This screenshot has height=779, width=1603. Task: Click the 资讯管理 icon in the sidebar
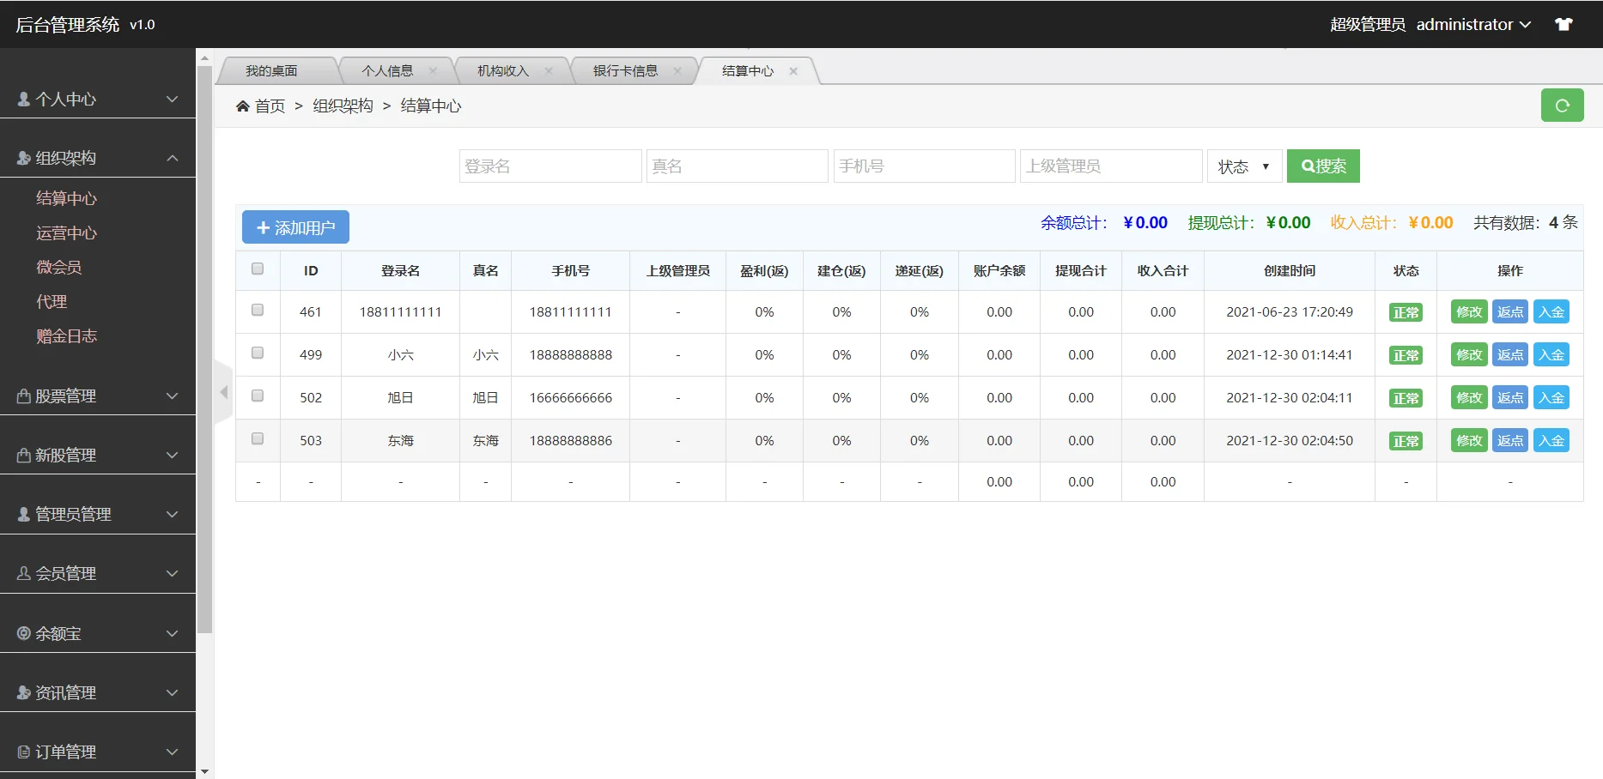pyautogui.click(x=21, y=692)
